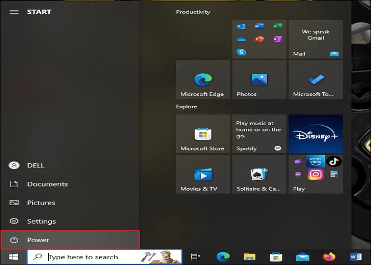The width and height of the screenshot is (371, 265).
Task: Open Instagram in the Play tile
Action: 316,174
